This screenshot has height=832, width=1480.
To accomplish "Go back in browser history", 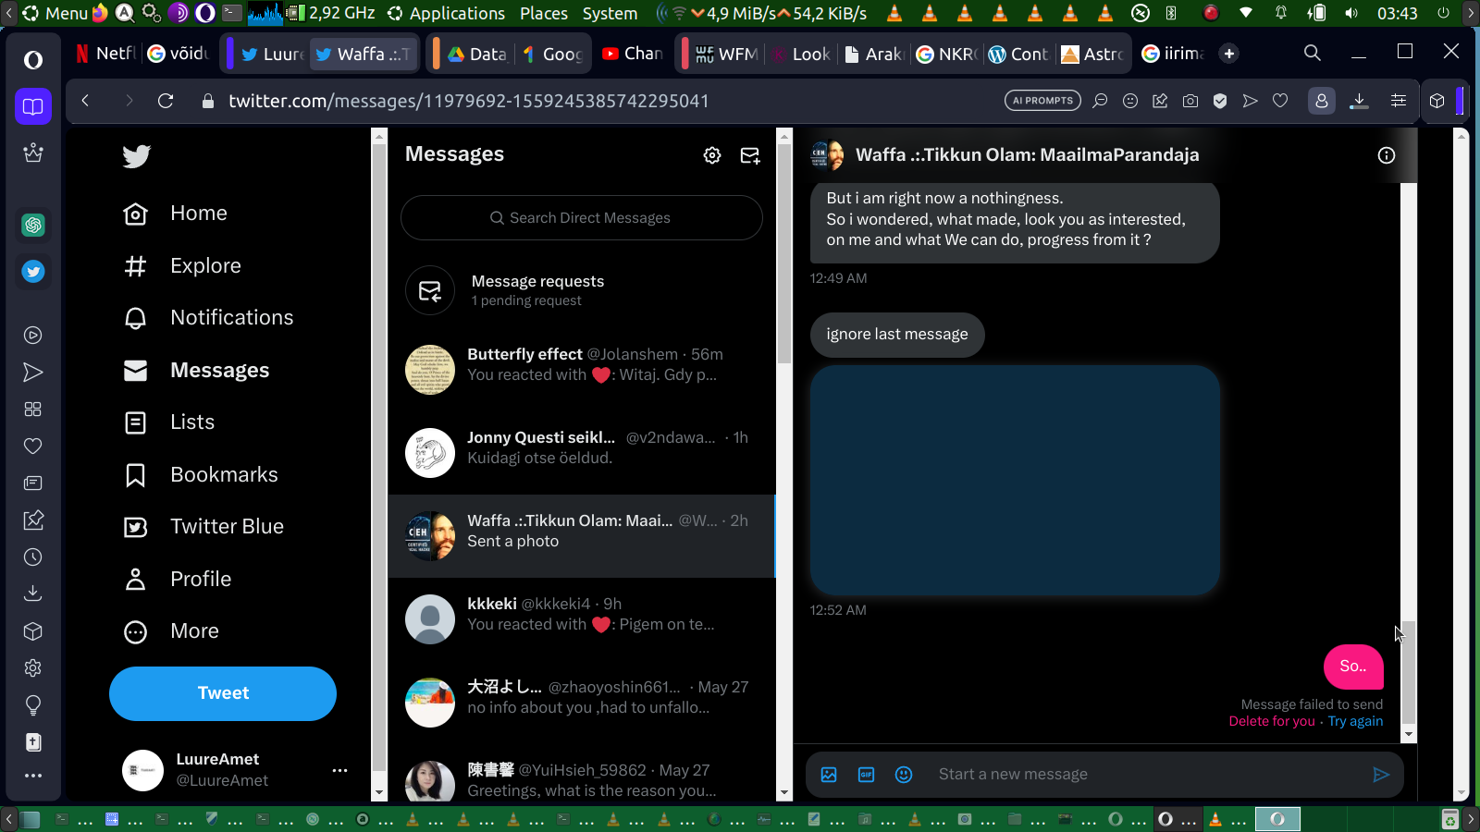I will [85, 101].
